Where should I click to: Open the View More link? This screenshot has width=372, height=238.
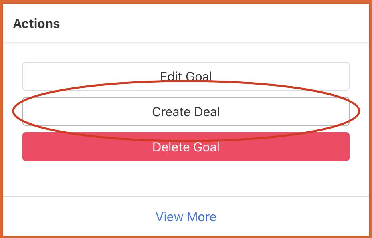[x=186, y=217]
